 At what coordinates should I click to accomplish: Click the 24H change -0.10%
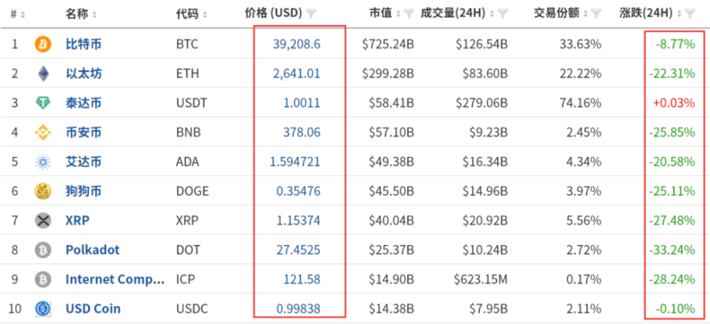[675, 309]
